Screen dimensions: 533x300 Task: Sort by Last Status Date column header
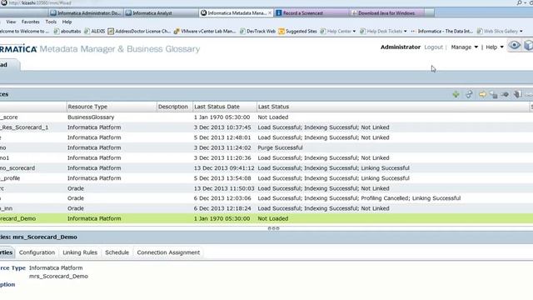(x=225, y=107)
